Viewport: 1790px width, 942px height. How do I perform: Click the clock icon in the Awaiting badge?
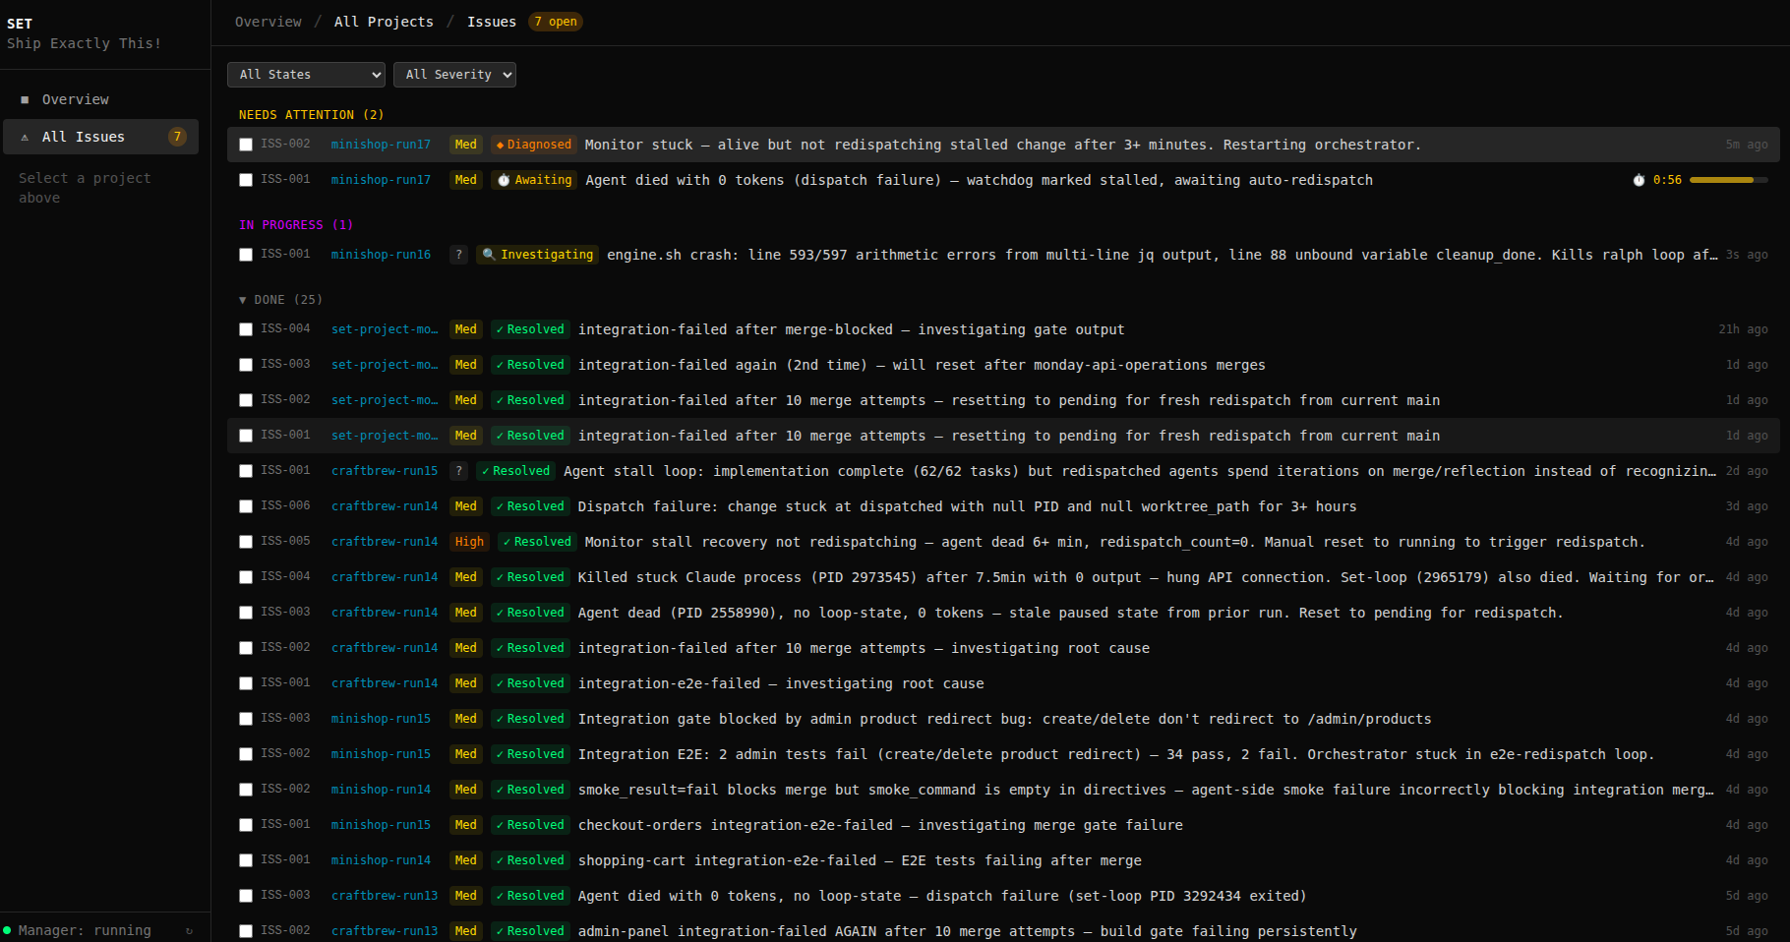pos(504,180)
